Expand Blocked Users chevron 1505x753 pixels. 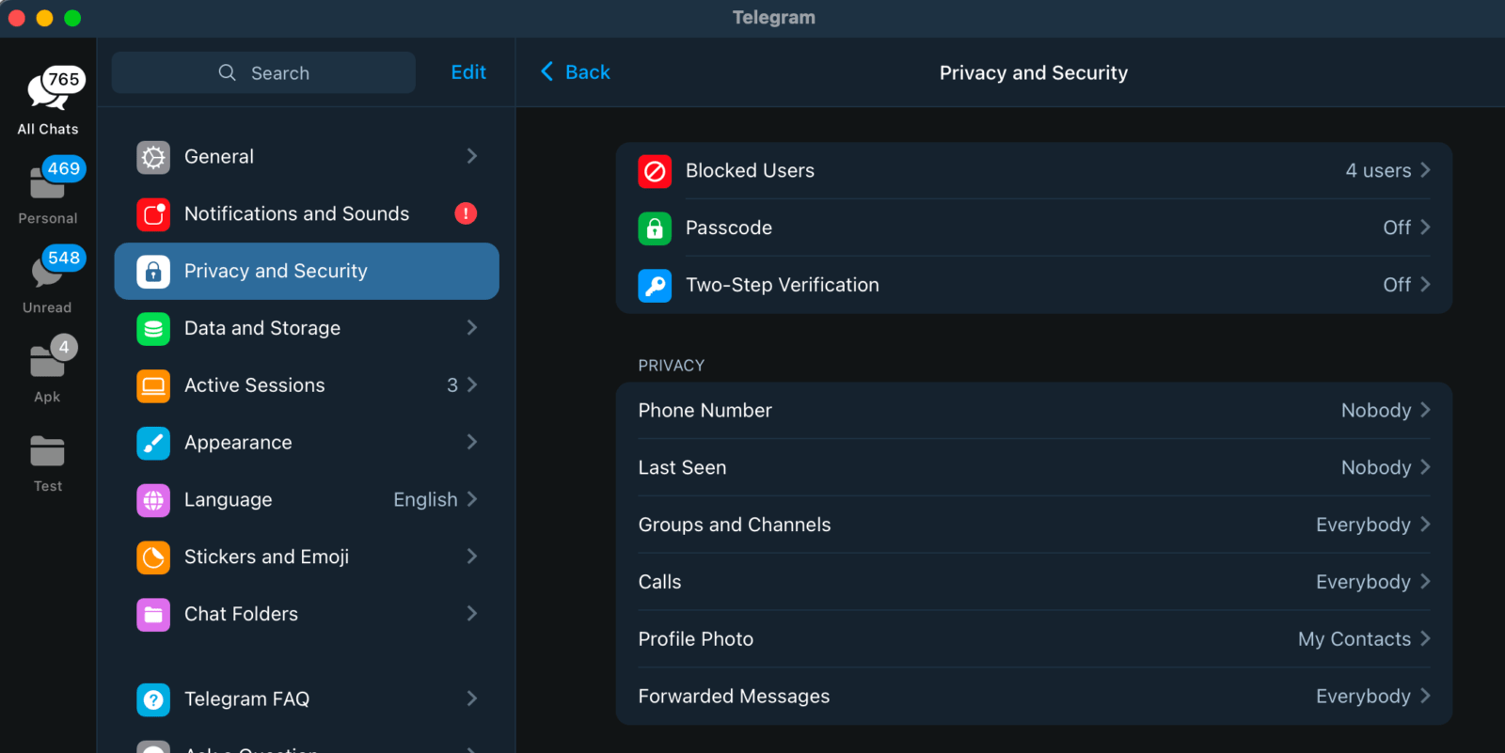point(1425,170)
